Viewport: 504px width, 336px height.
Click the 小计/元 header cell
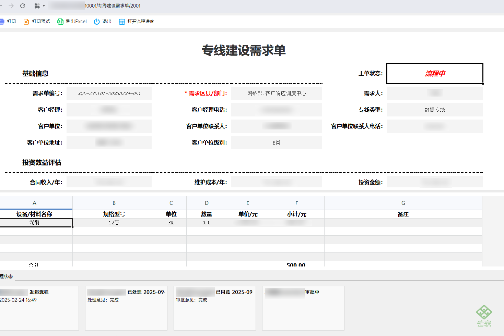297,214
